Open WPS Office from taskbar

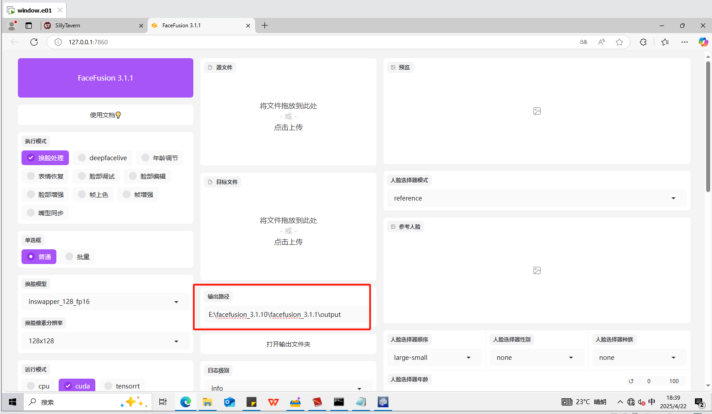click(x=273, y=402)
